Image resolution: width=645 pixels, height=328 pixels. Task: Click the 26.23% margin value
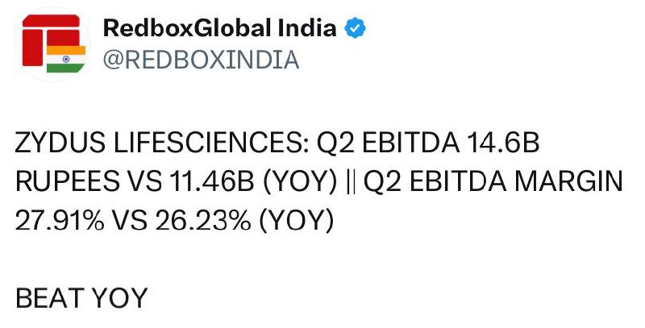[x=203, y=221]
